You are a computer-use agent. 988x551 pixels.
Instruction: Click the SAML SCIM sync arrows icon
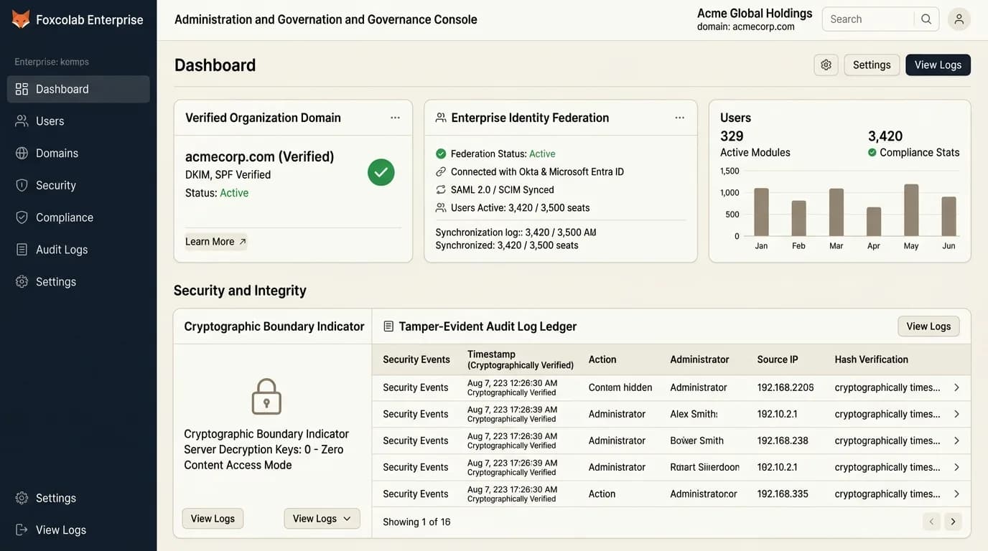(x=441, y=190)
